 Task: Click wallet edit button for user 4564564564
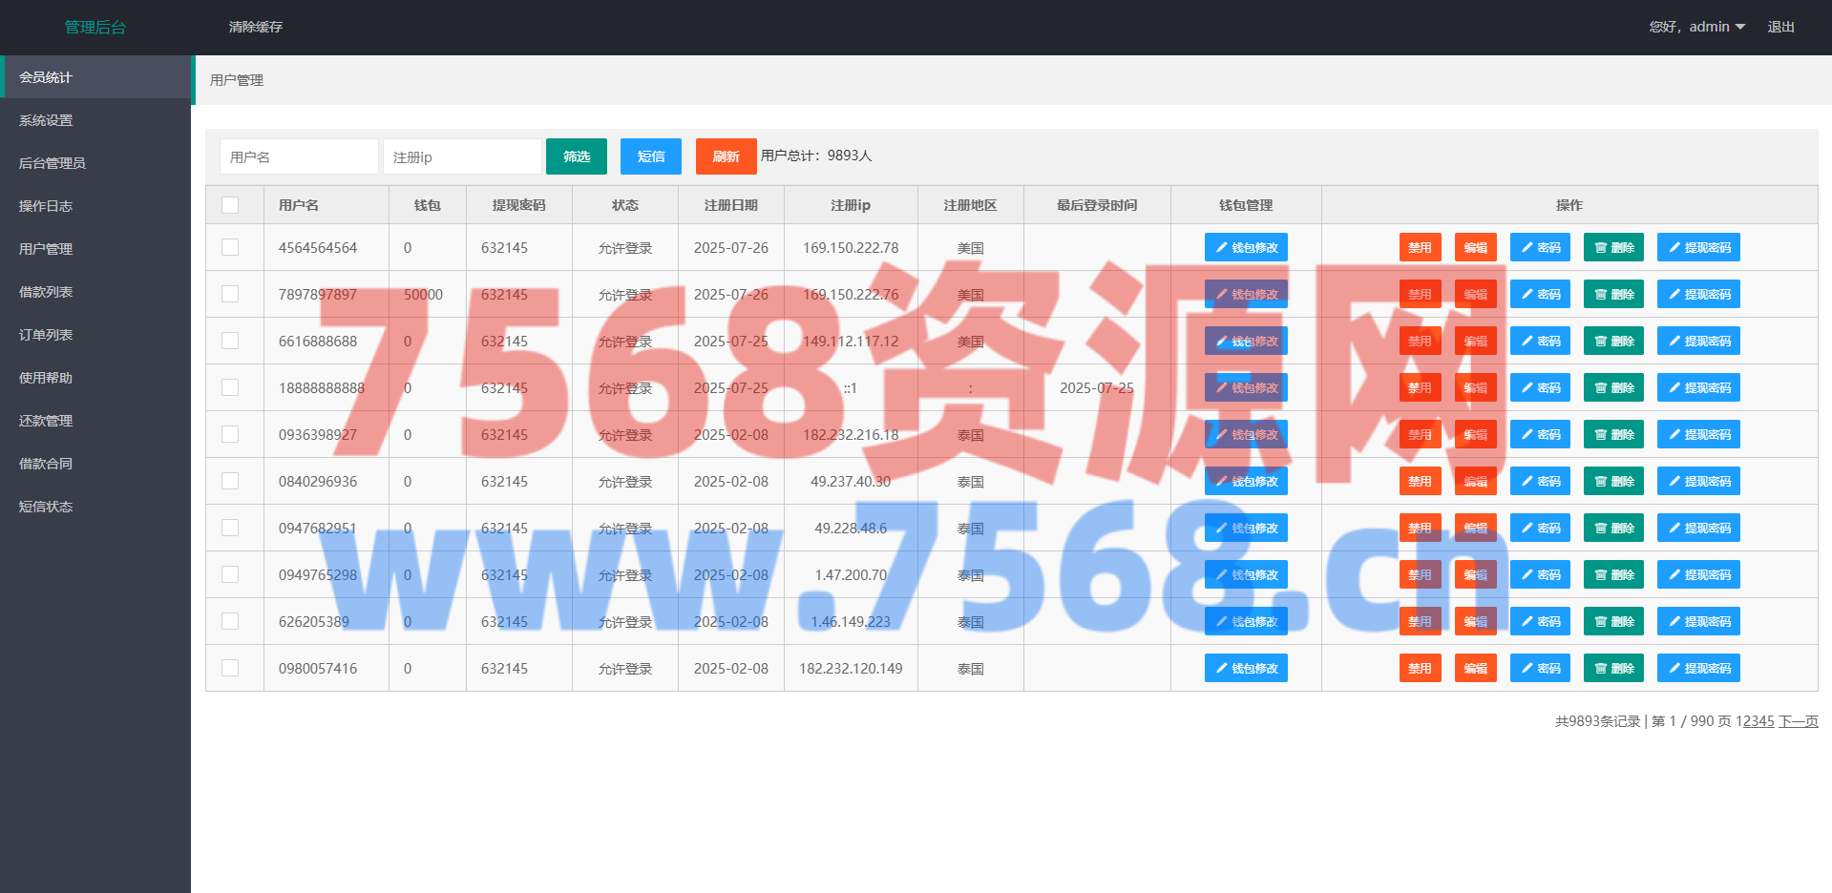pyautogui.click(x=1245, y=248)
